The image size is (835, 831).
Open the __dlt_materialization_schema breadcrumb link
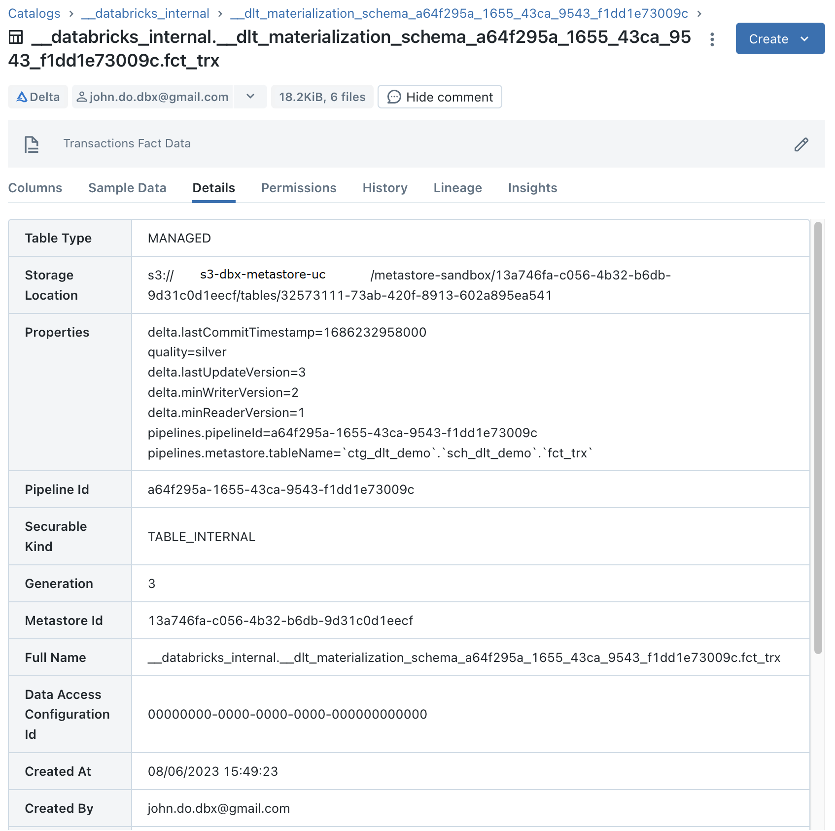click(x=459, y=13)
